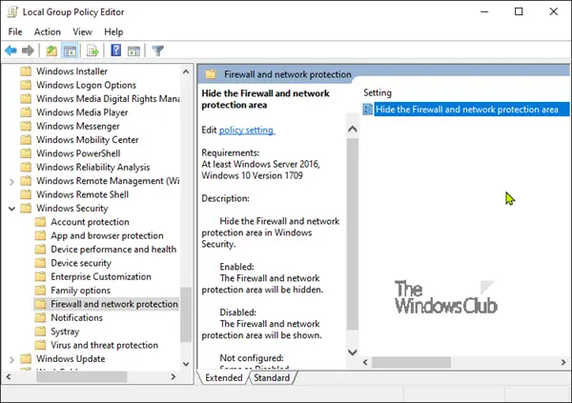Open the Help menu
572x403 pixels.
click(x=113, y=31)
